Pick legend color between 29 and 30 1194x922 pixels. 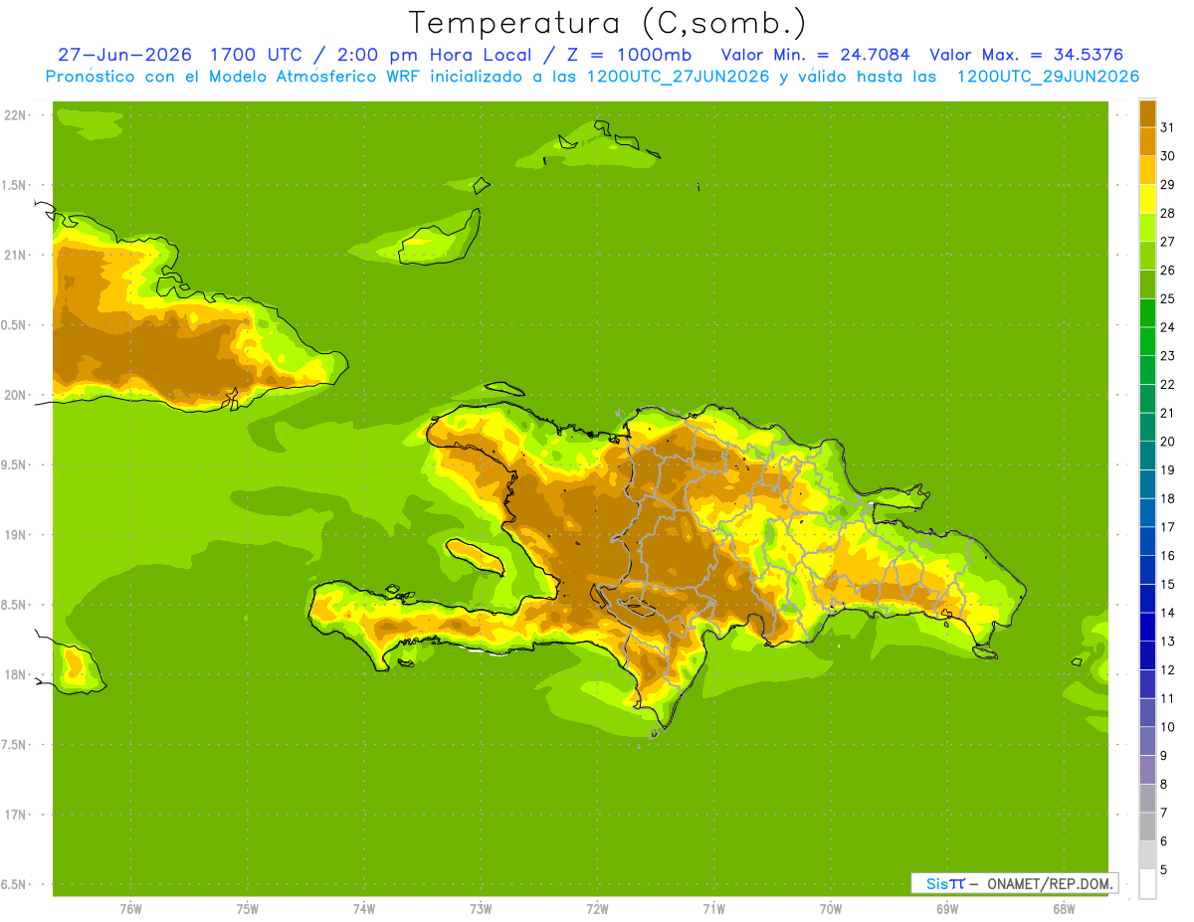click(x=1147, y=170)
